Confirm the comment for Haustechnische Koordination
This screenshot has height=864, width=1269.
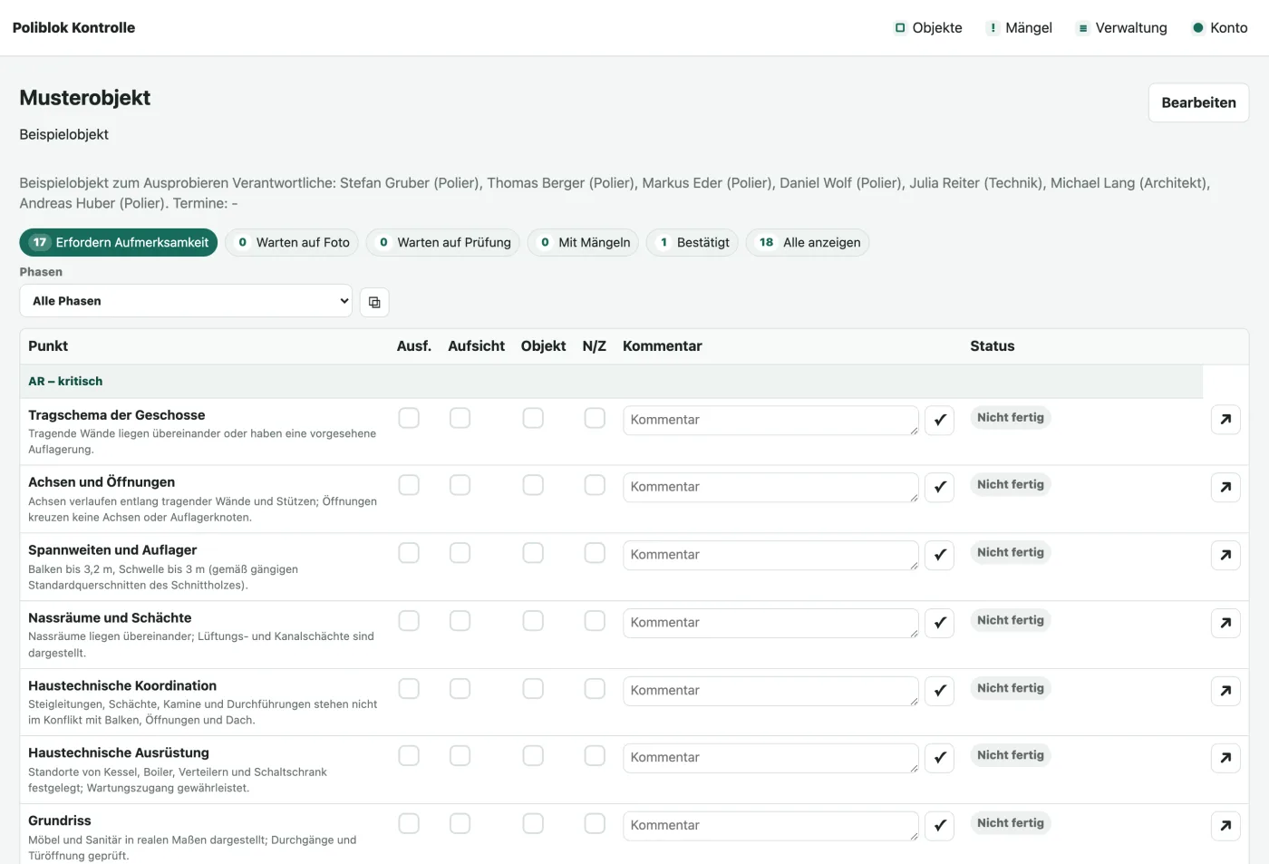click(x=940, y=691)
